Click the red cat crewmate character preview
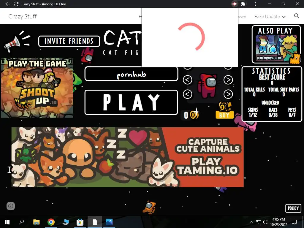The height and width of the screenshot is (228, 304). (x=208, y=85)
